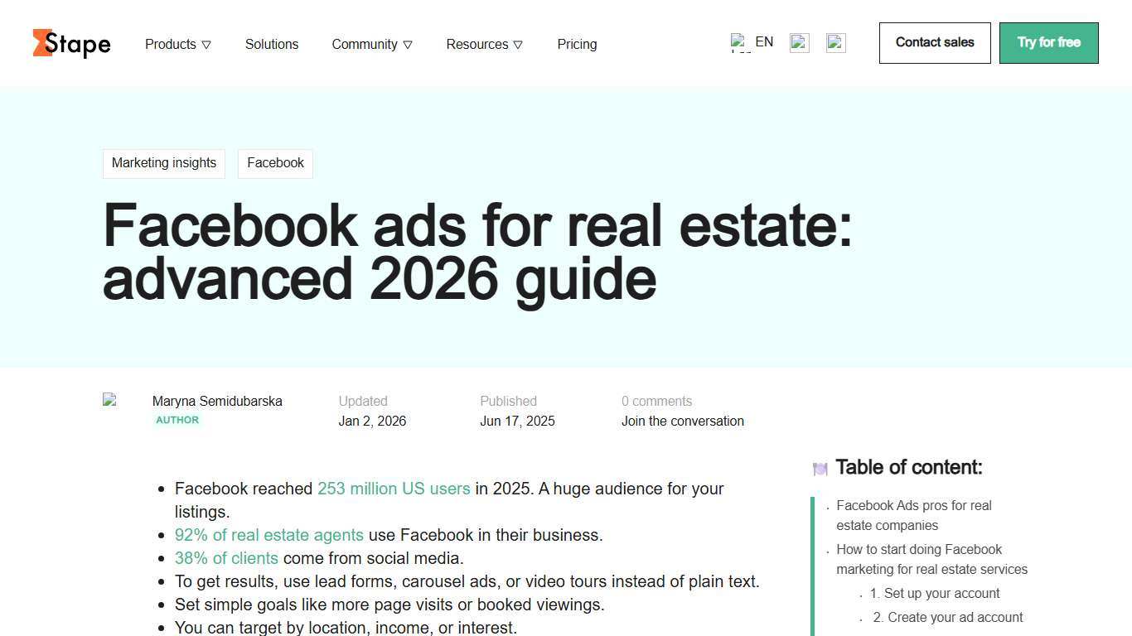Click the rightmost icon in the header bar
The height and width of the screenshot is (636, 1132).
point(835,42)
